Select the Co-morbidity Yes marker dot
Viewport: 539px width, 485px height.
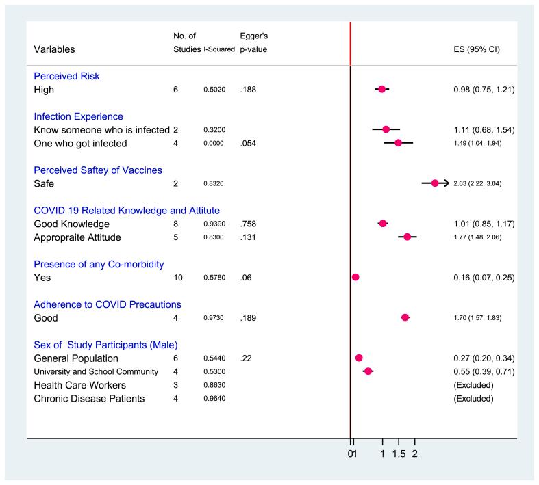click(355, 277)
